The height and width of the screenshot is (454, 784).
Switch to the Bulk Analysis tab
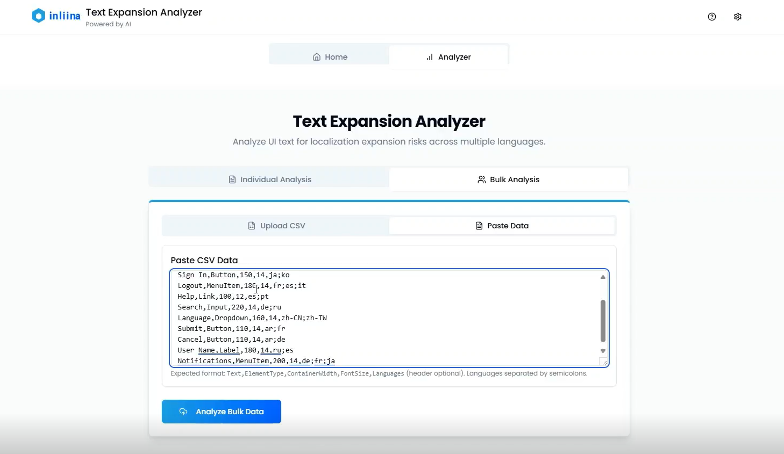click(x=514, y=179)
